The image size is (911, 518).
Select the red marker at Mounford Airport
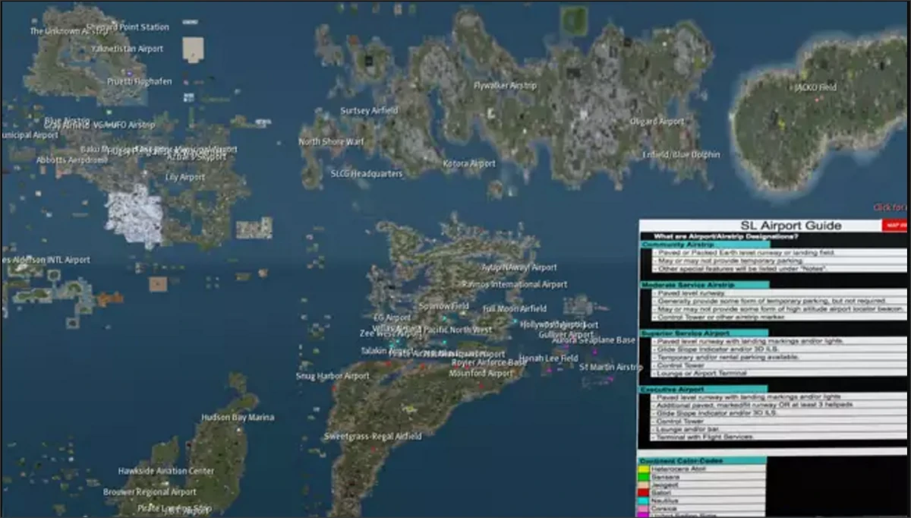482,385
